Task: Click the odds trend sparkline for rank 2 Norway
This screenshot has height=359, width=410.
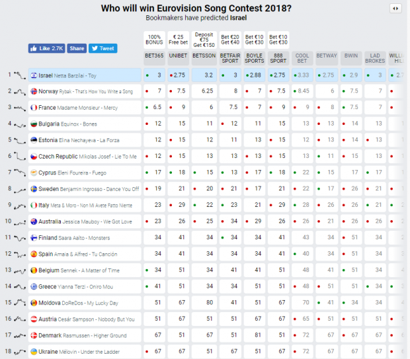Action: coord(20,92)
